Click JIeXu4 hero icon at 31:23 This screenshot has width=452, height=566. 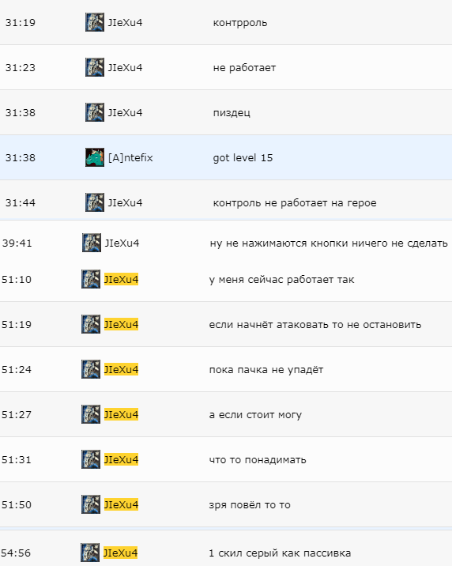point(95,67)
